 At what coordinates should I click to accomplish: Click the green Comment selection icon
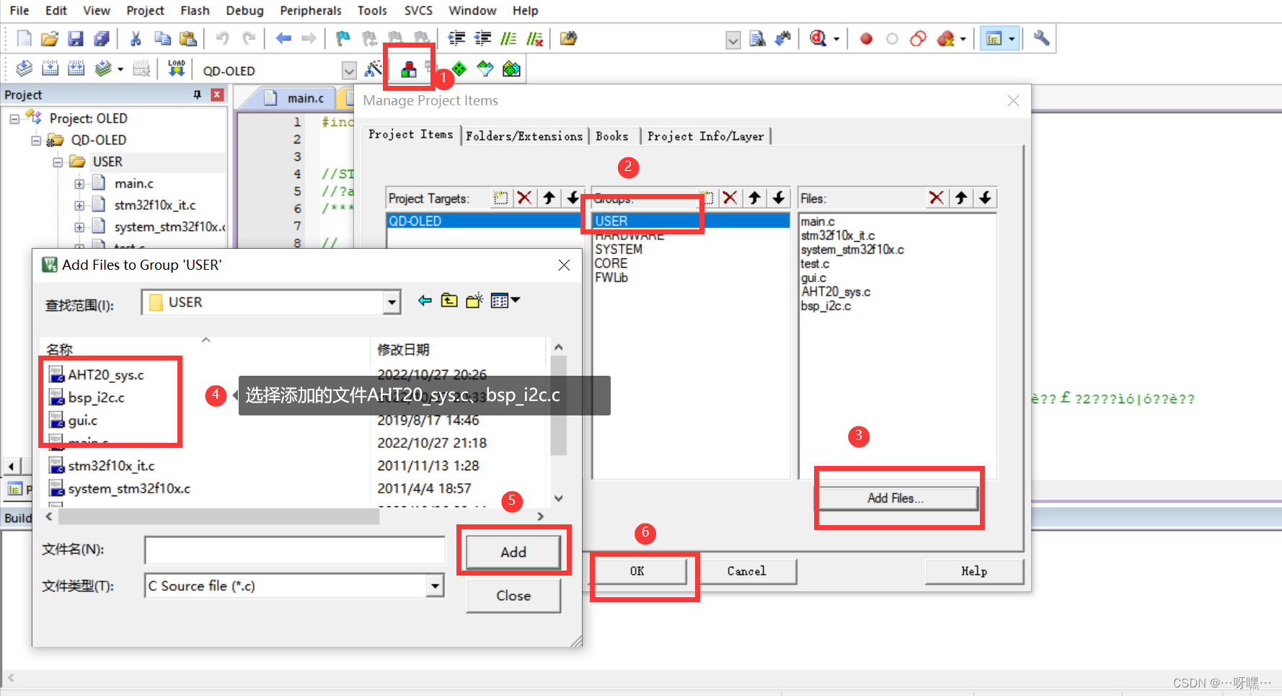[508, 38]
